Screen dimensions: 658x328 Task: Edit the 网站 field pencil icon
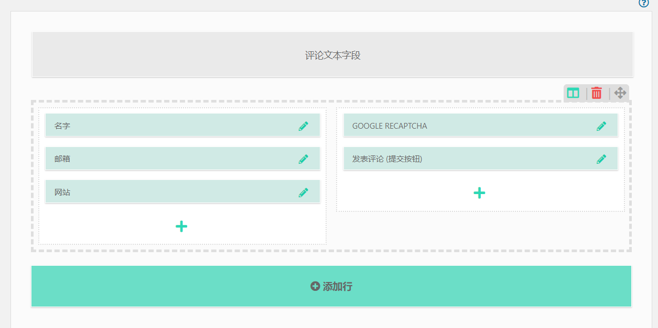(304, 192)
